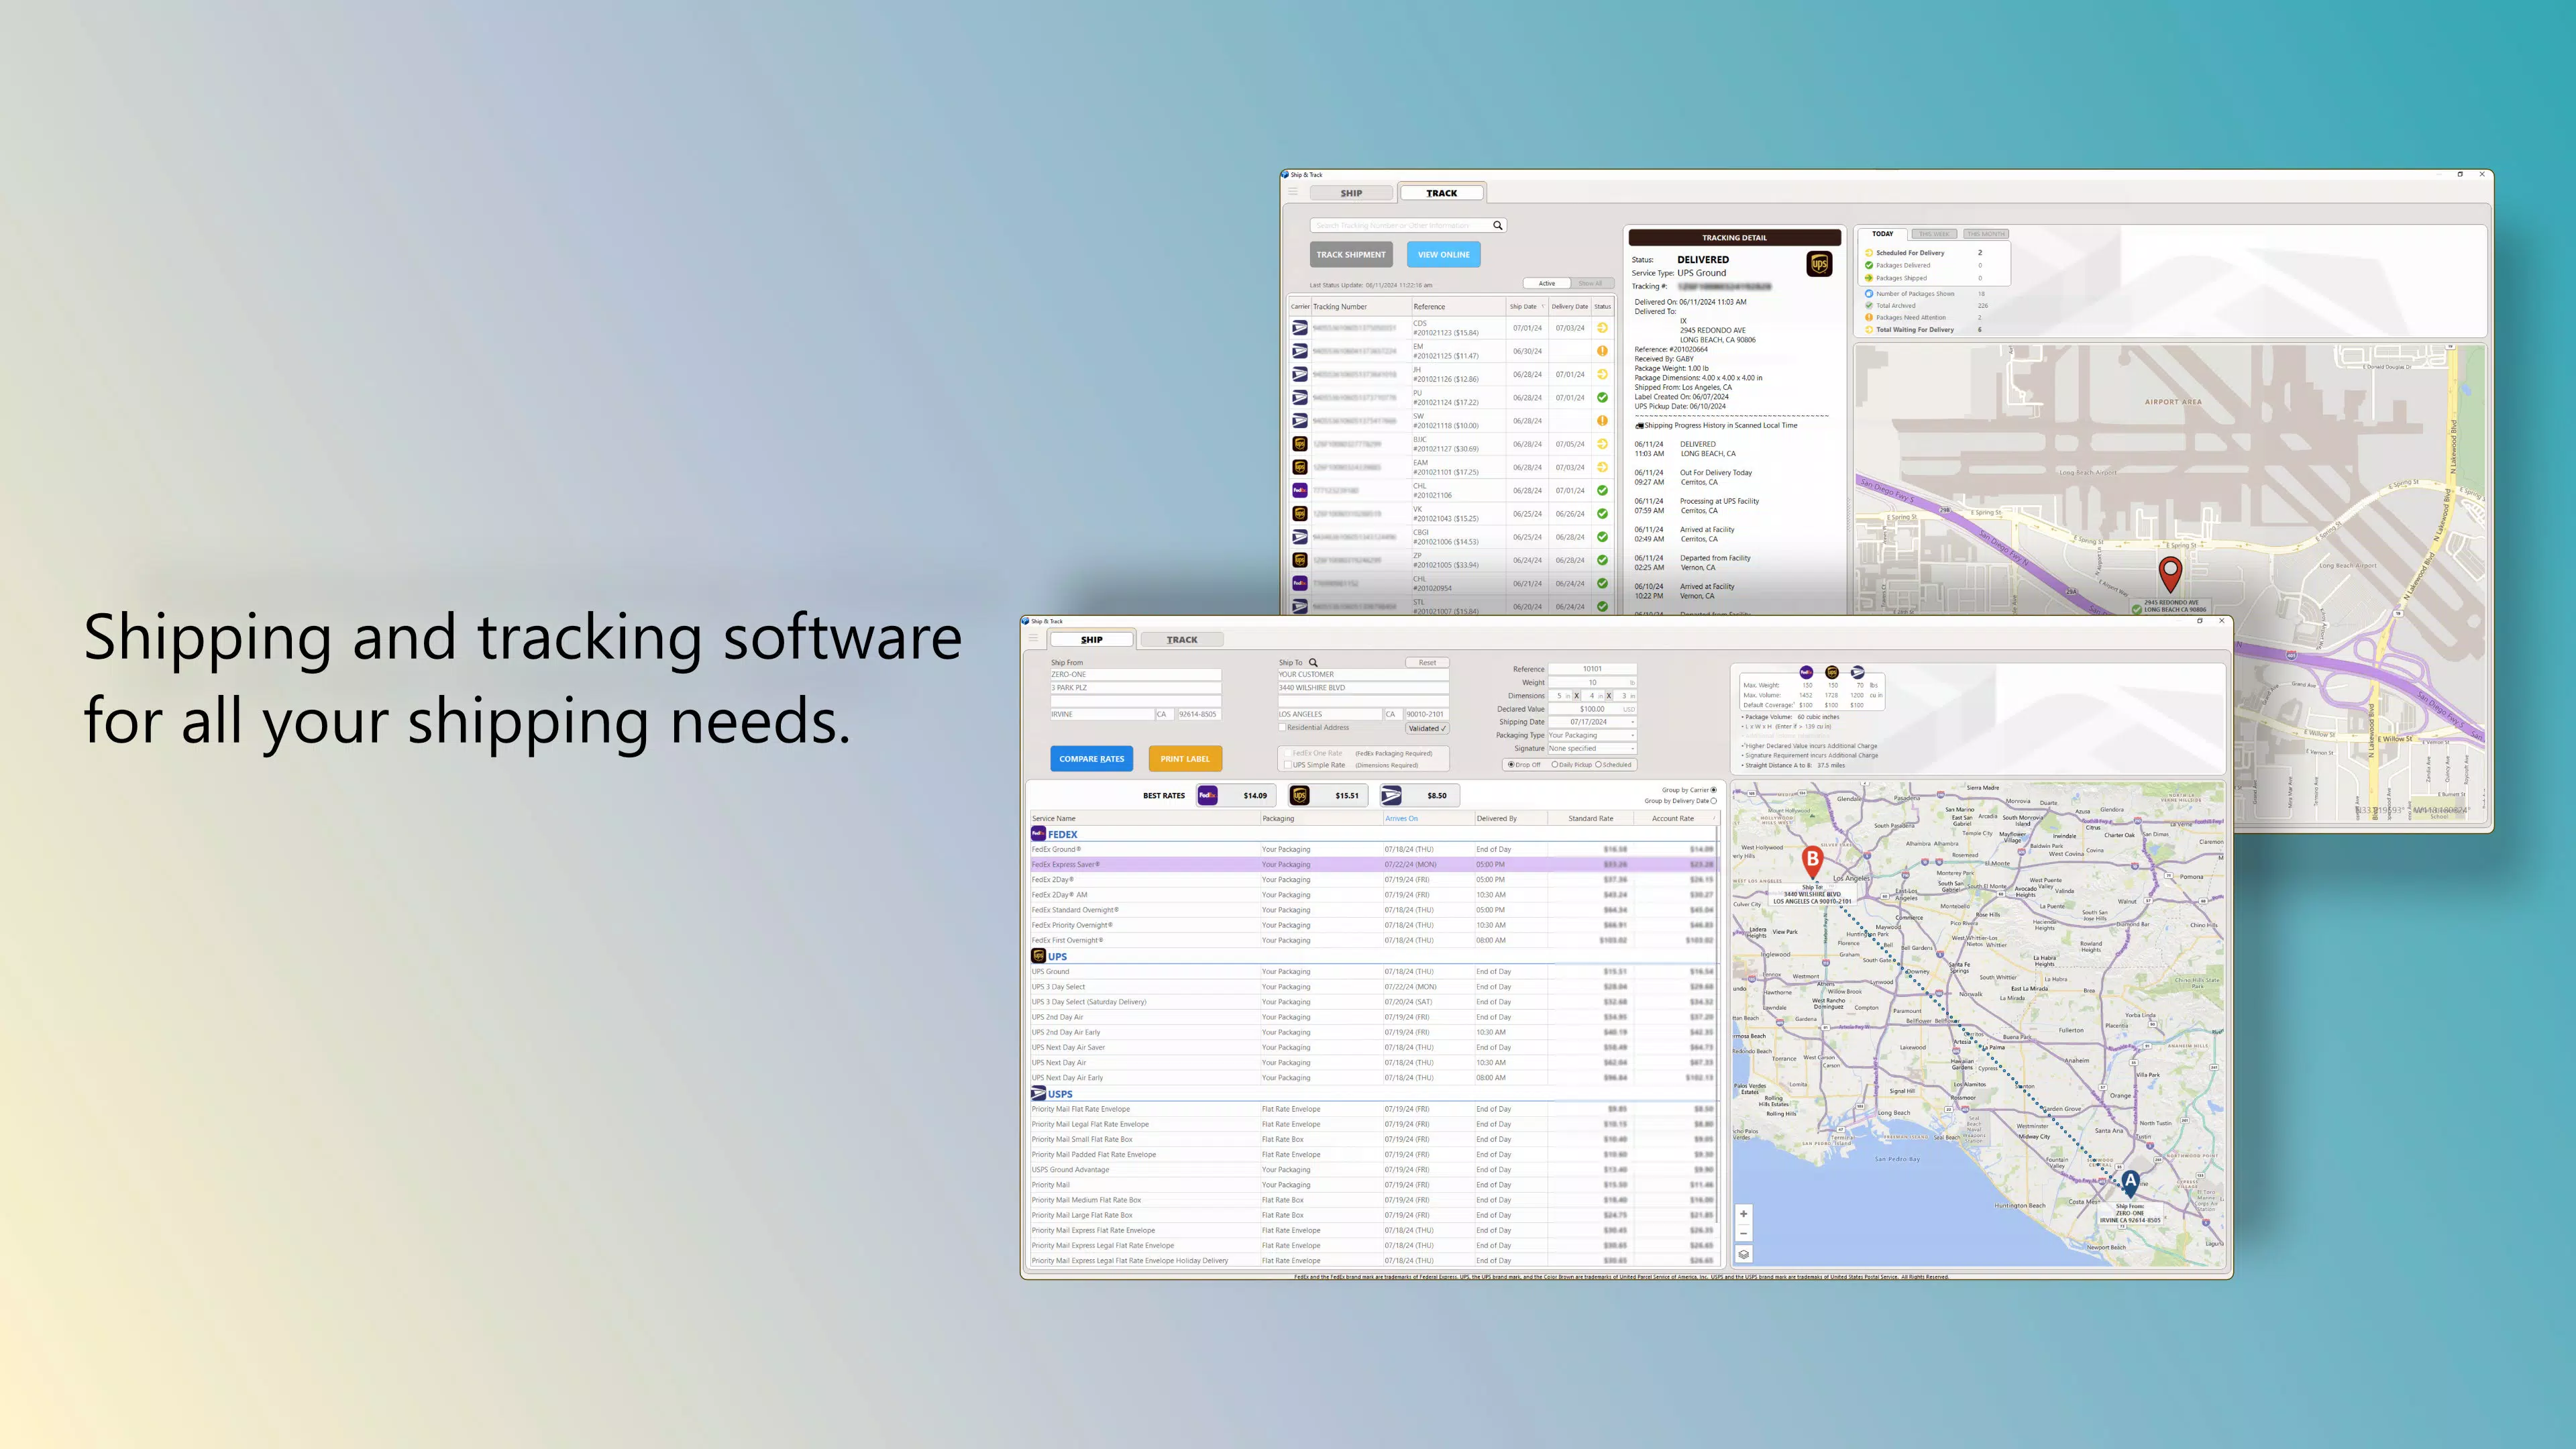Click green delivered icon for #201021124 row

pos(1602,397)
